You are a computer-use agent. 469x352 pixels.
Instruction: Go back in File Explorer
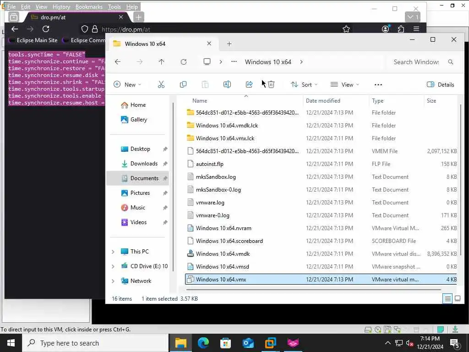tap(118, 62)
